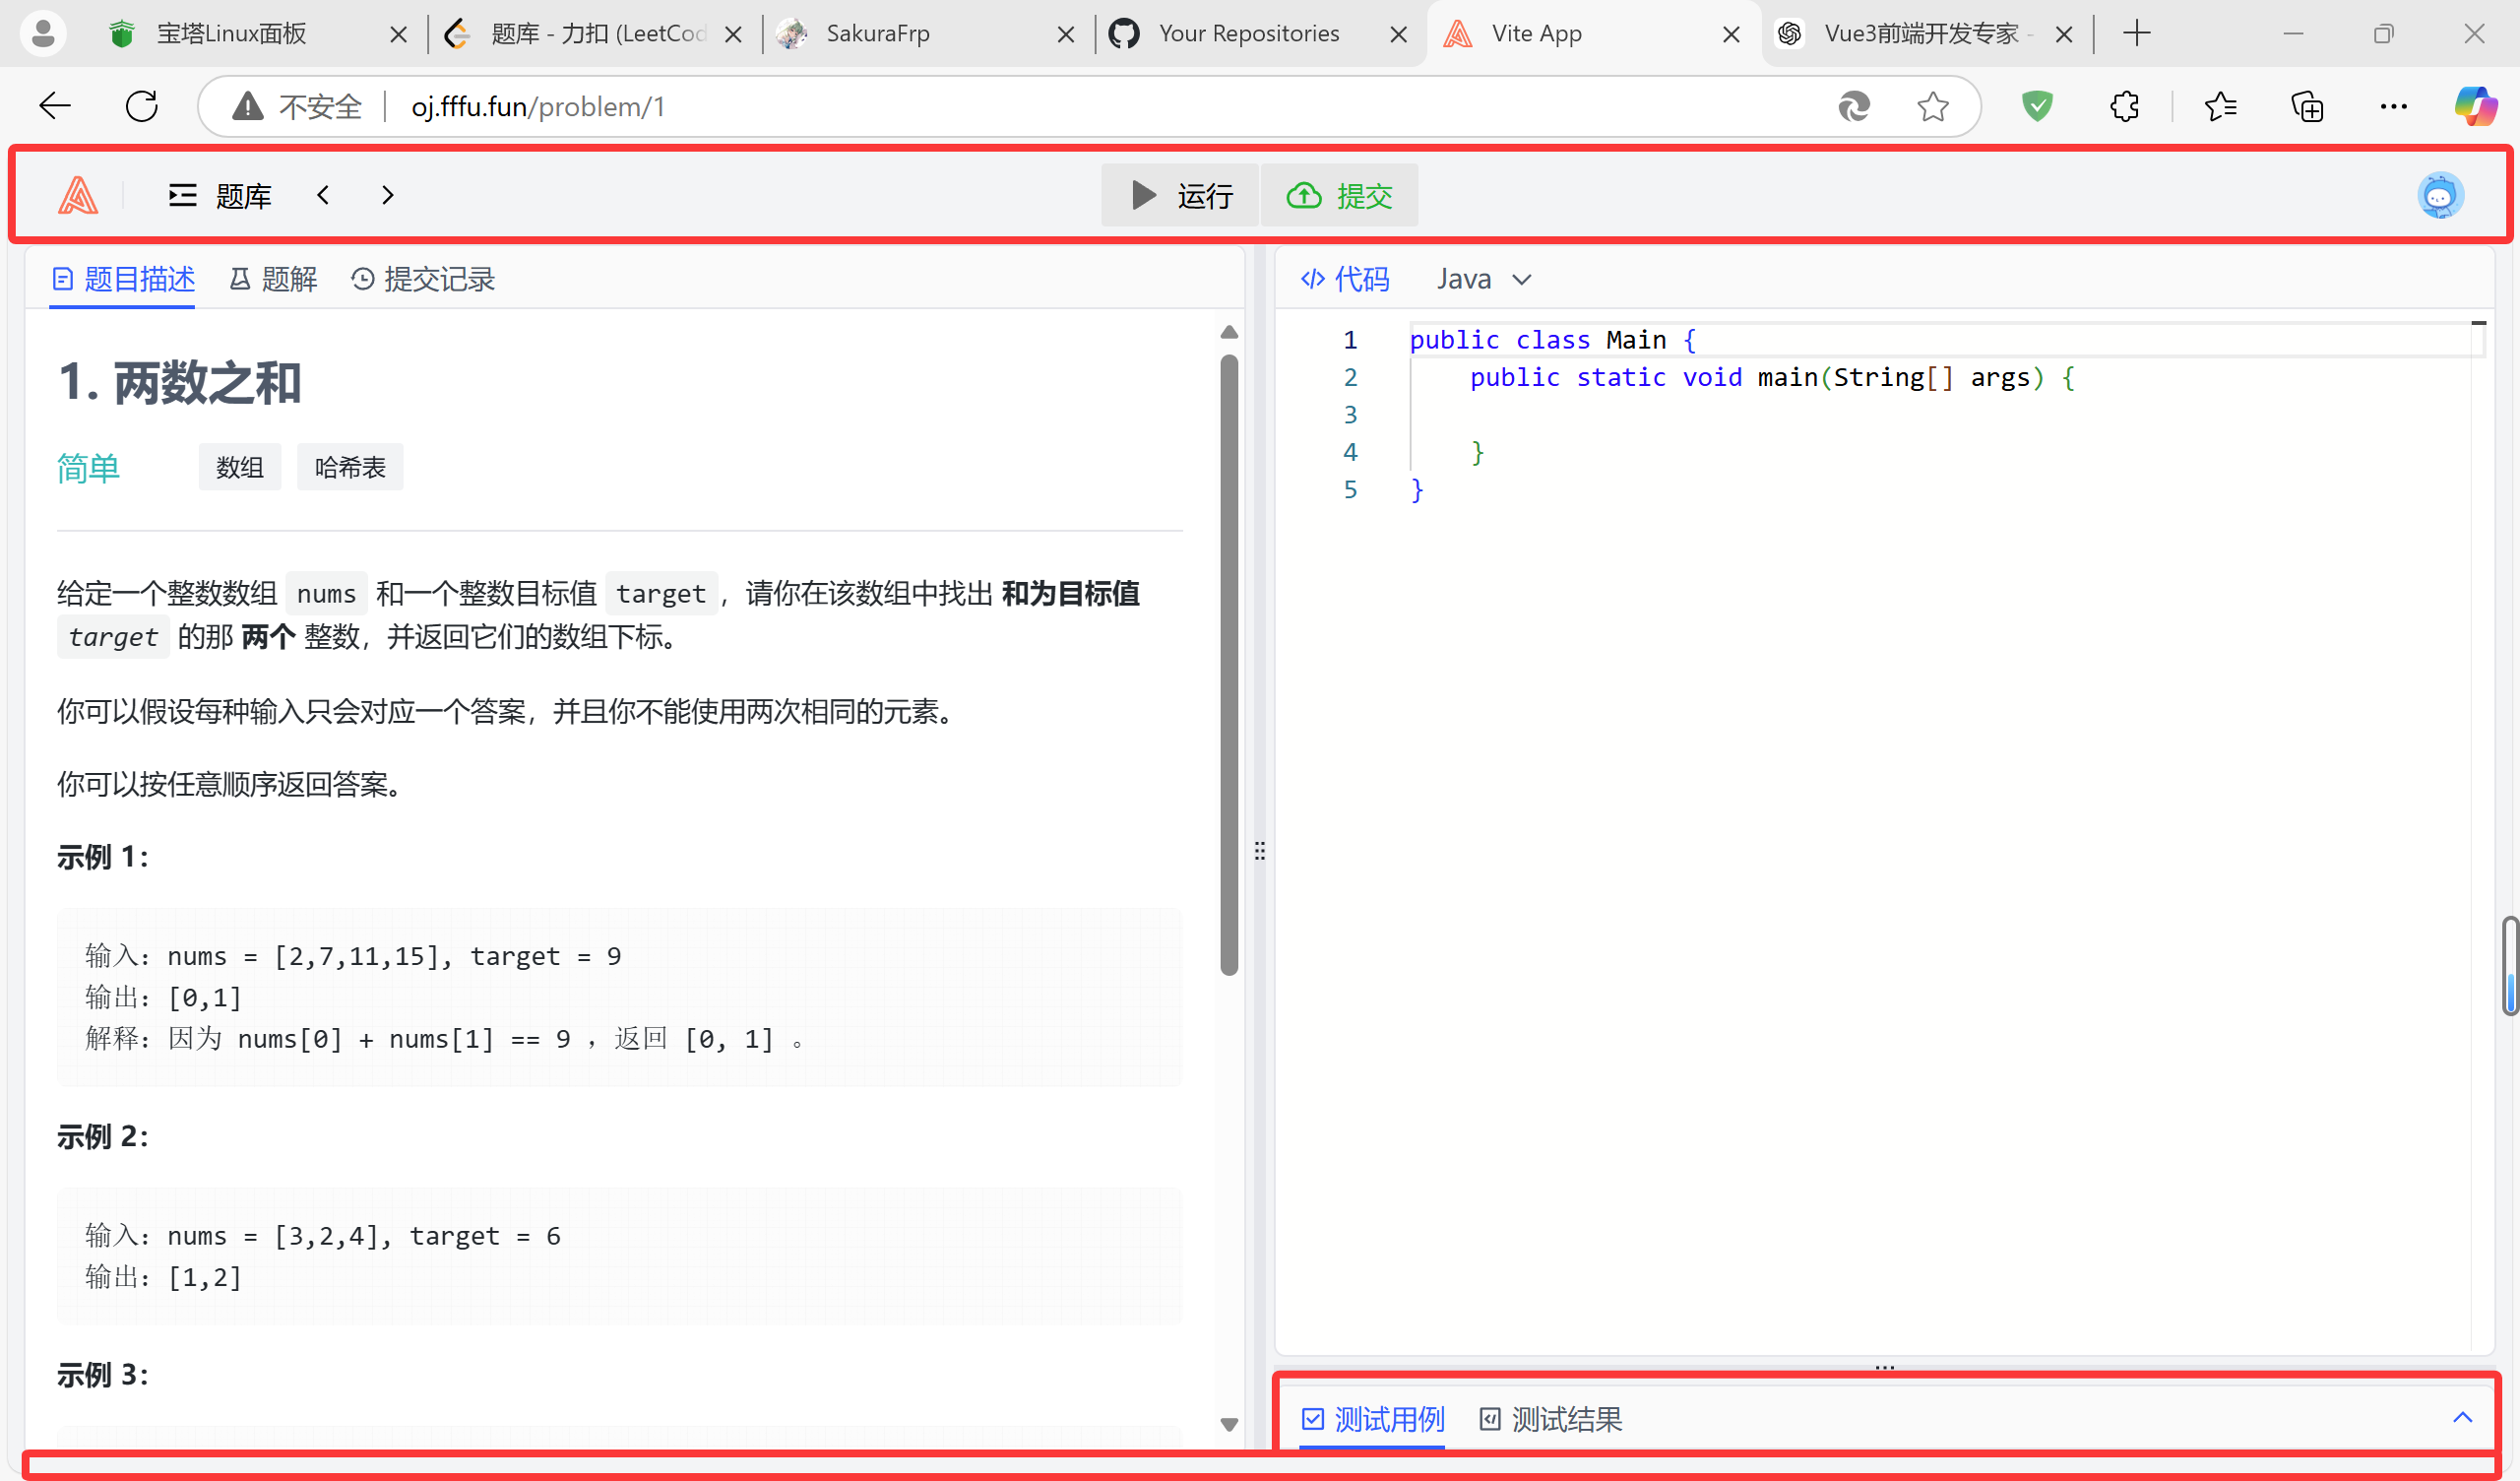Open the user avatar menu
Screen dimensions: 2520x1481
2440,195
